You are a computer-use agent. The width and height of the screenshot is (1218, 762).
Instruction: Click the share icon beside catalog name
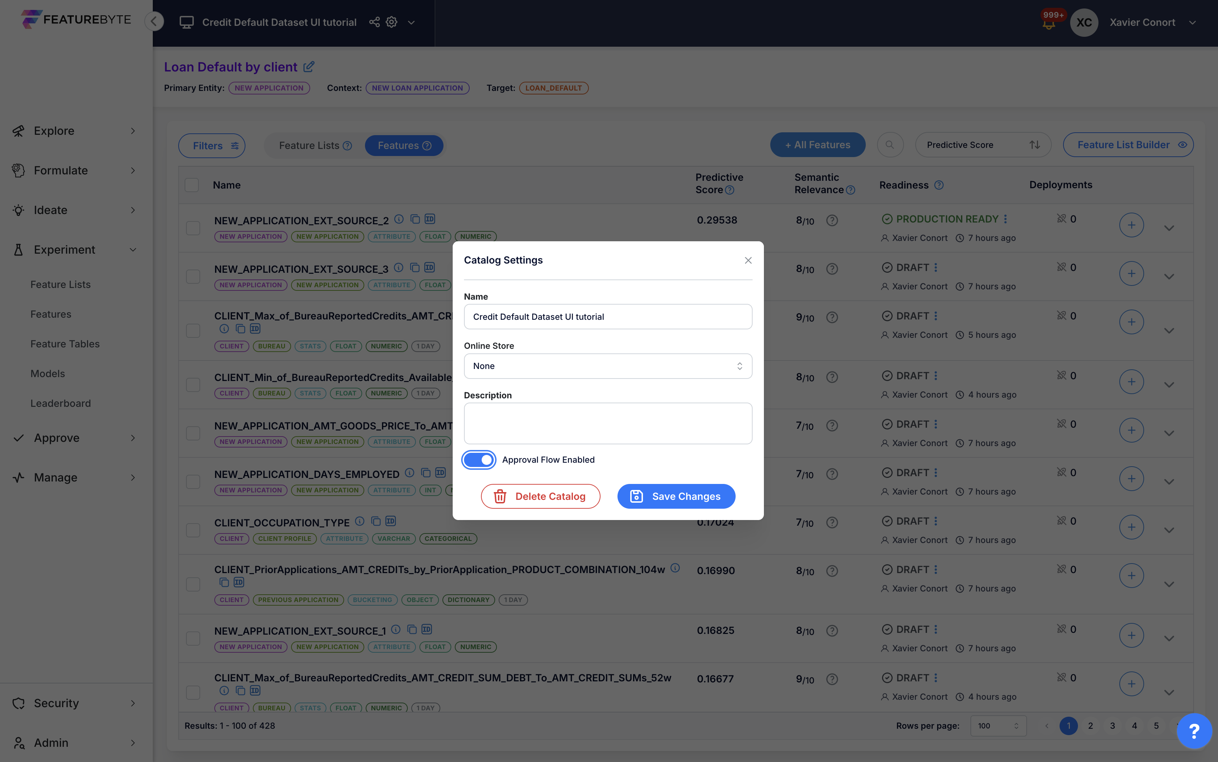tap(374, 22)
